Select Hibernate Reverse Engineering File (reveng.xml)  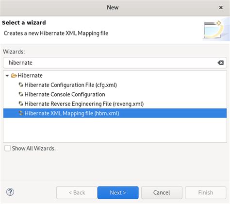84,104
